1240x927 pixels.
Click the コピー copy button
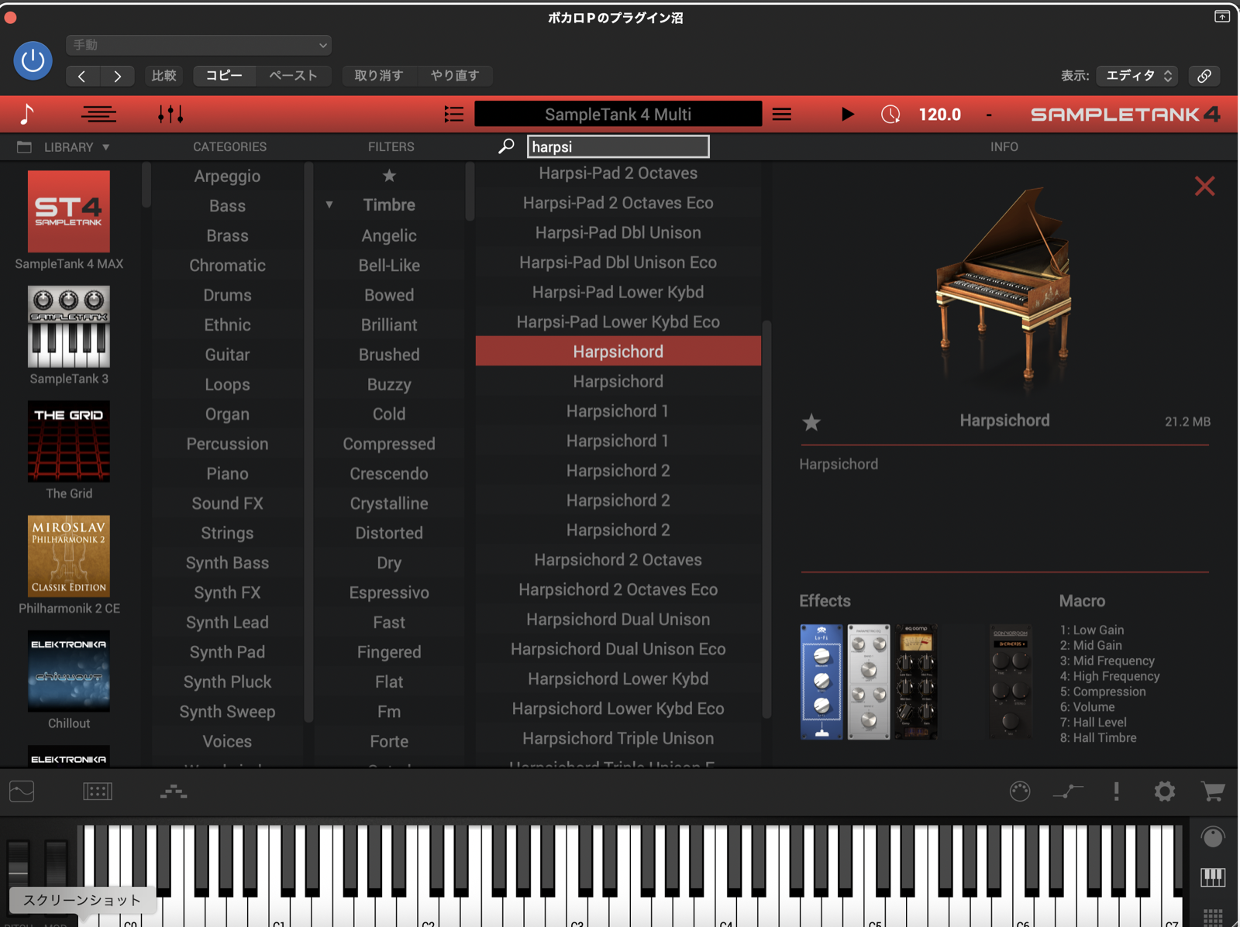coord(224,76)
